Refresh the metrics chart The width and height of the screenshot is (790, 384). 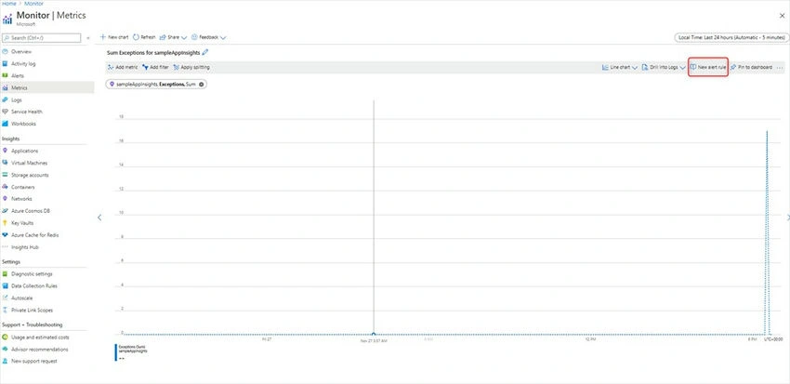tap(144, 37)
